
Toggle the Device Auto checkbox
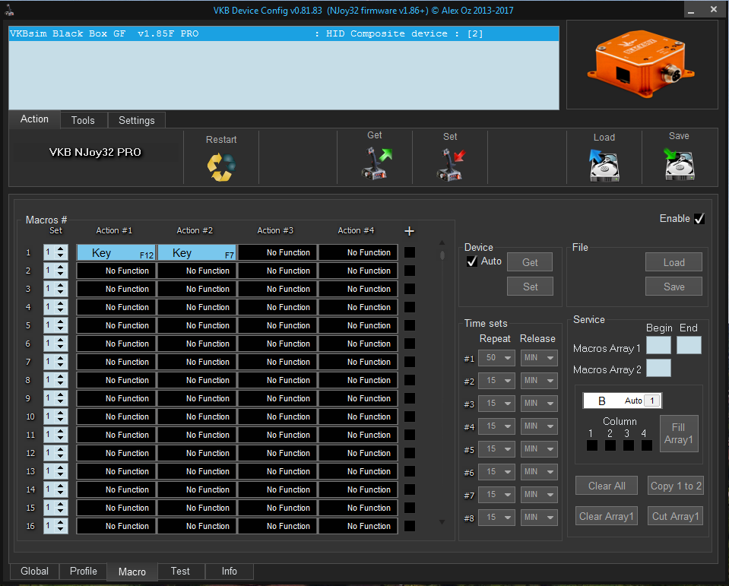(x=472, y=261)
